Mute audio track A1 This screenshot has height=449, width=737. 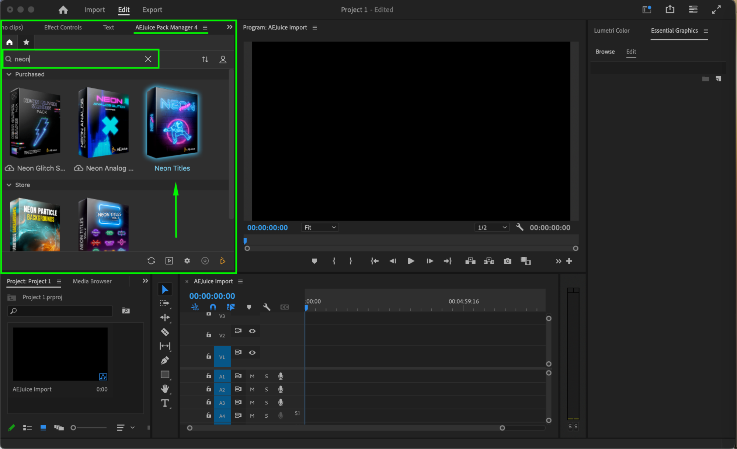pos(252,376)
